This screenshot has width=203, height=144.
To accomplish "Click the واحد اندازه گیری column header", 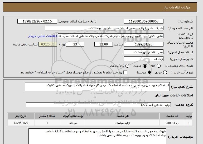I will (73, 116).
